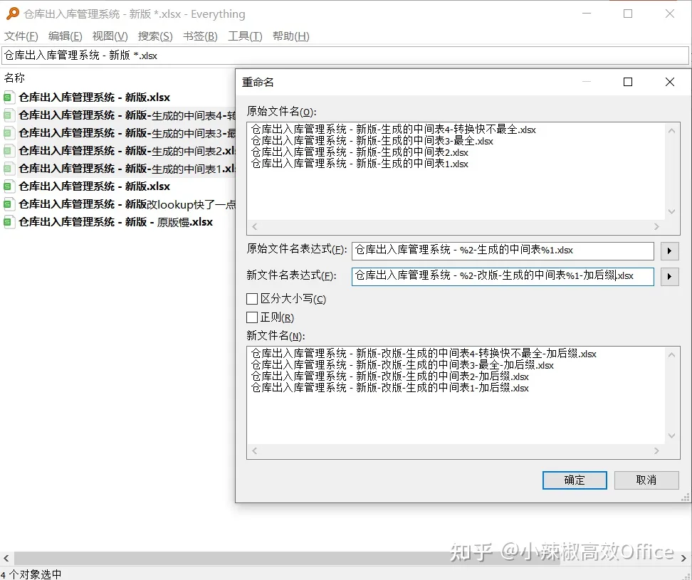Enable the 区分大小写 checkbox

tap(252, 299)
